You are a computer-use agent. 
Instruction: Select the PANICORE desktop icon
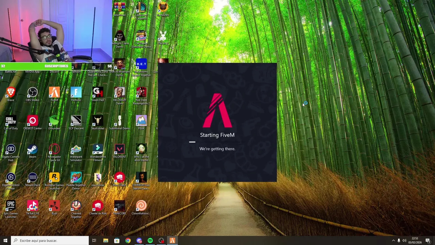[119, 208]
